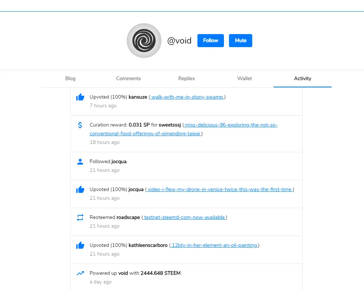Follow the @void account
This screenshot has width=364, height=290.
point(210,41)
